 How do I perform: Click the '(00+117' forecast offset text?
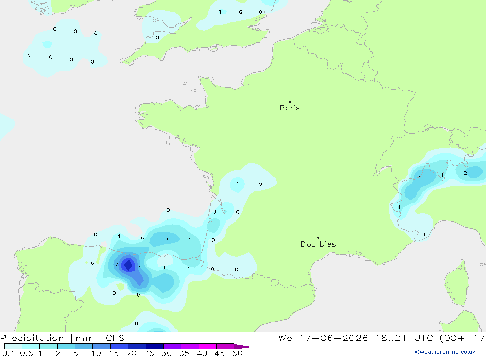tap(463, 338)
